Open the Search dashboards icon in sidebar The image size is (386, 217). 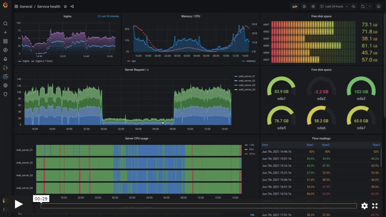[6, 24]
